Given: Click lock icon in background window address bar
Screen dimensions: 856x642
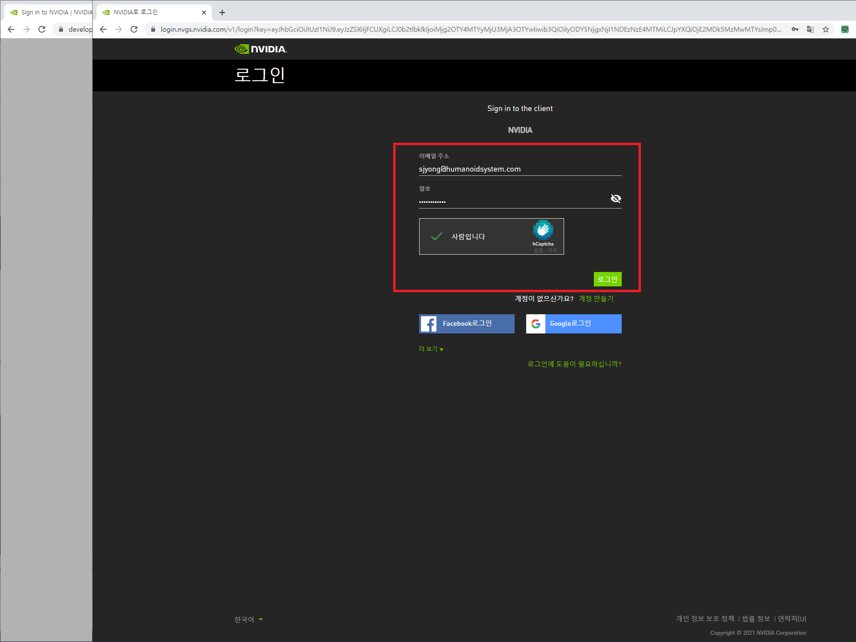Looking at the screenshot, I should [61, 29].
